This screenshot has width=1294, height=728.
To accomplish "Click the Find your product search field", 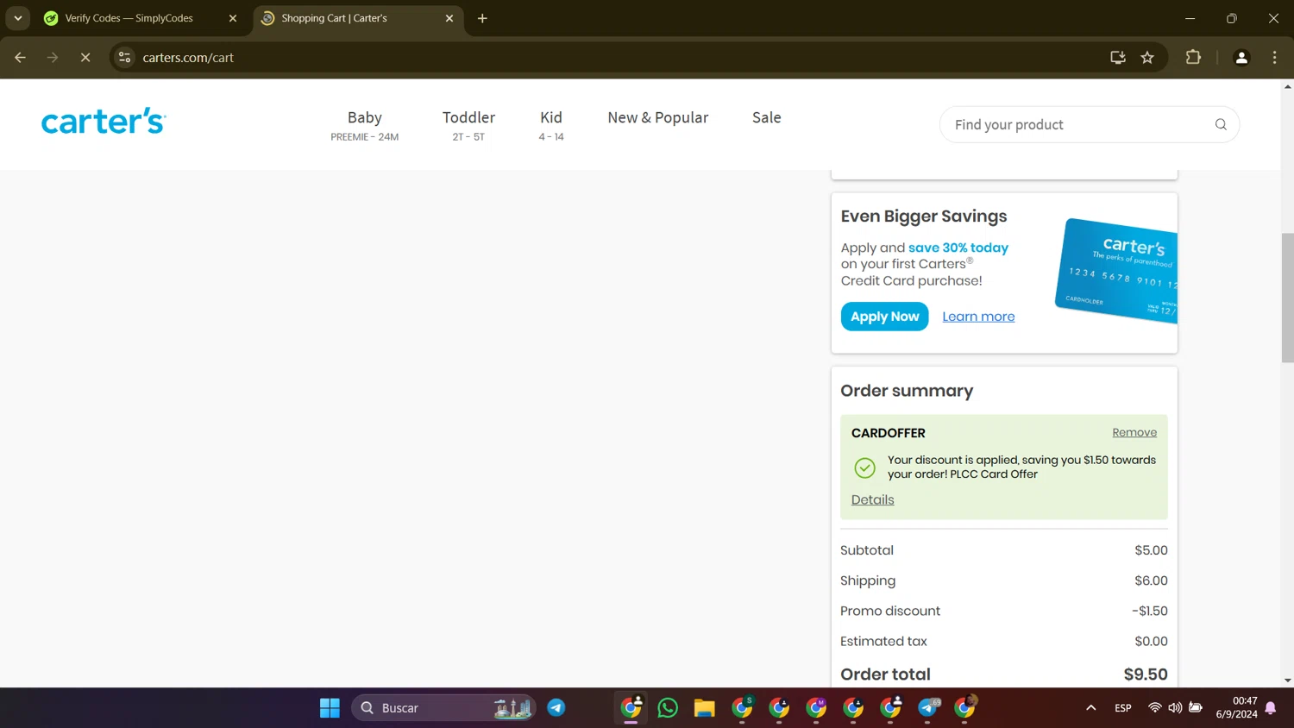I will [1074, 125].
